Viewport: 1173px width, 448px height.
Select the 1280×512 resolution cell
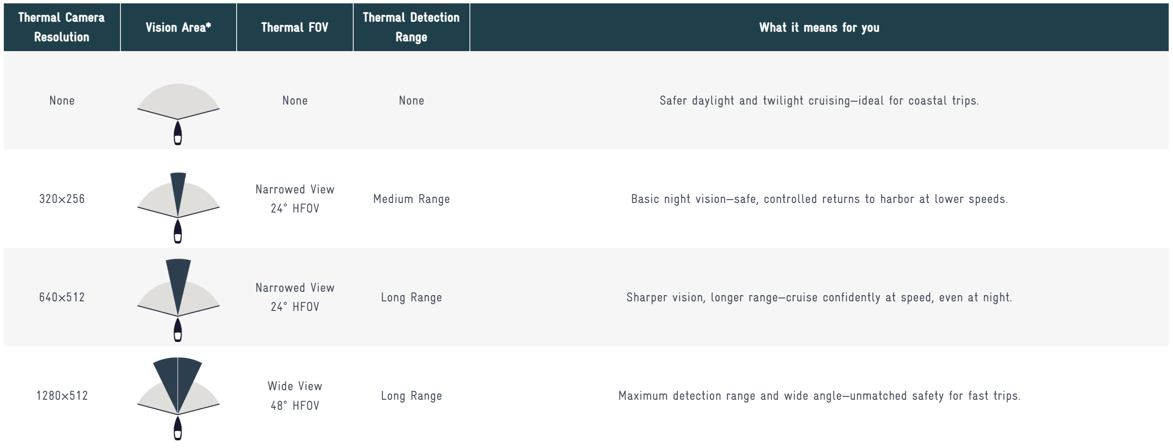click(x=62, y=395)
